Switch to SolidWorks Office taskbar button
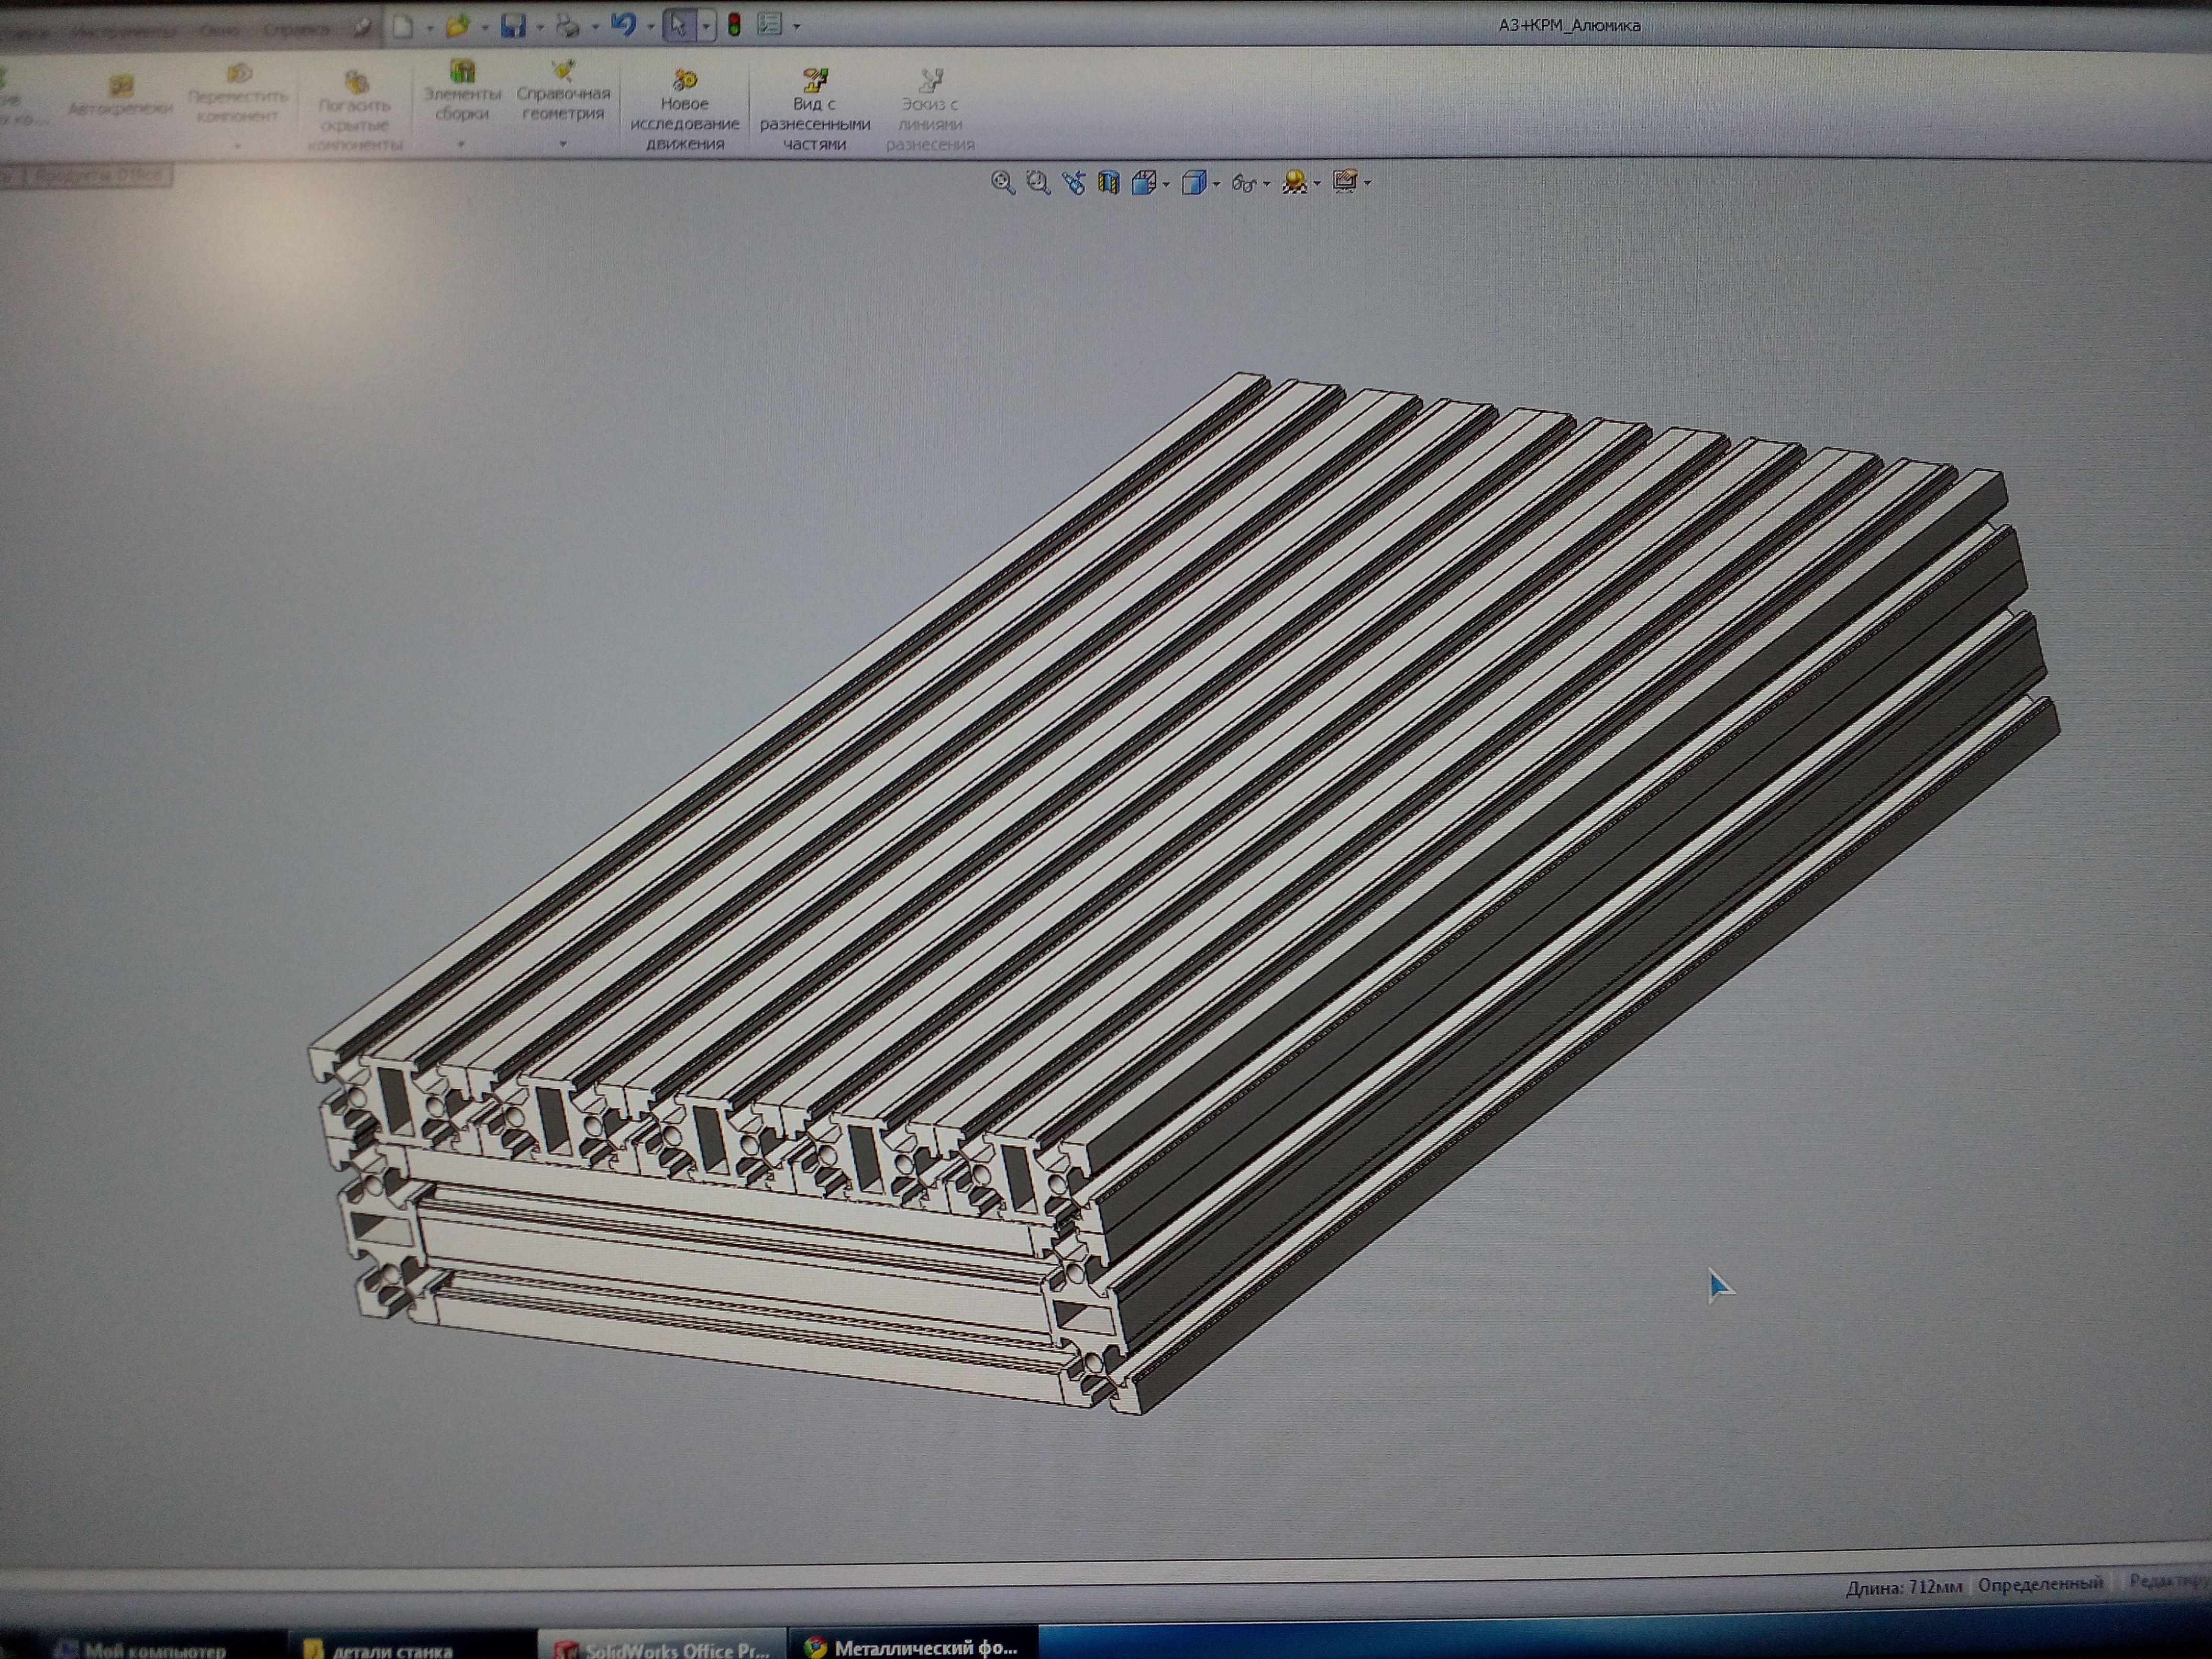 (x=664, y=1648)
